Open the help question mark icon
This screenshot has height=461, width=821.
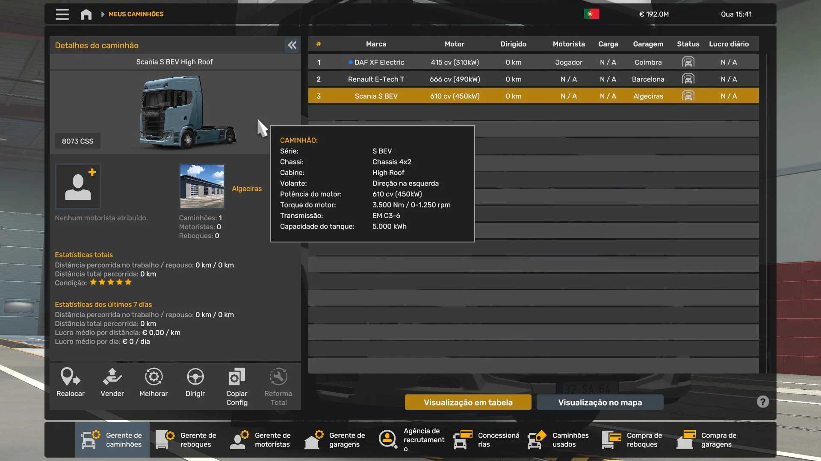coord(762,402)
